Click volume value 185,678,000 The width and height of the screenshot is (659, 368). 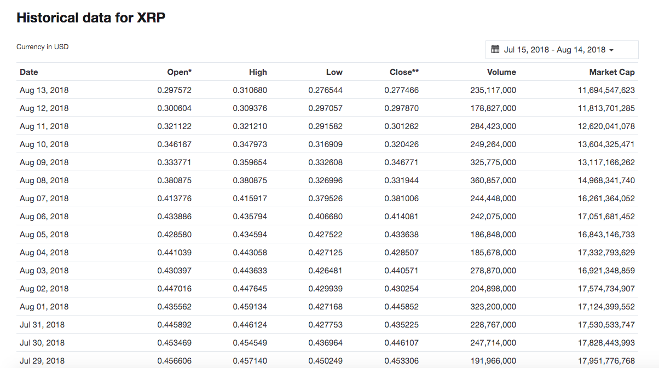pos(493,253)
